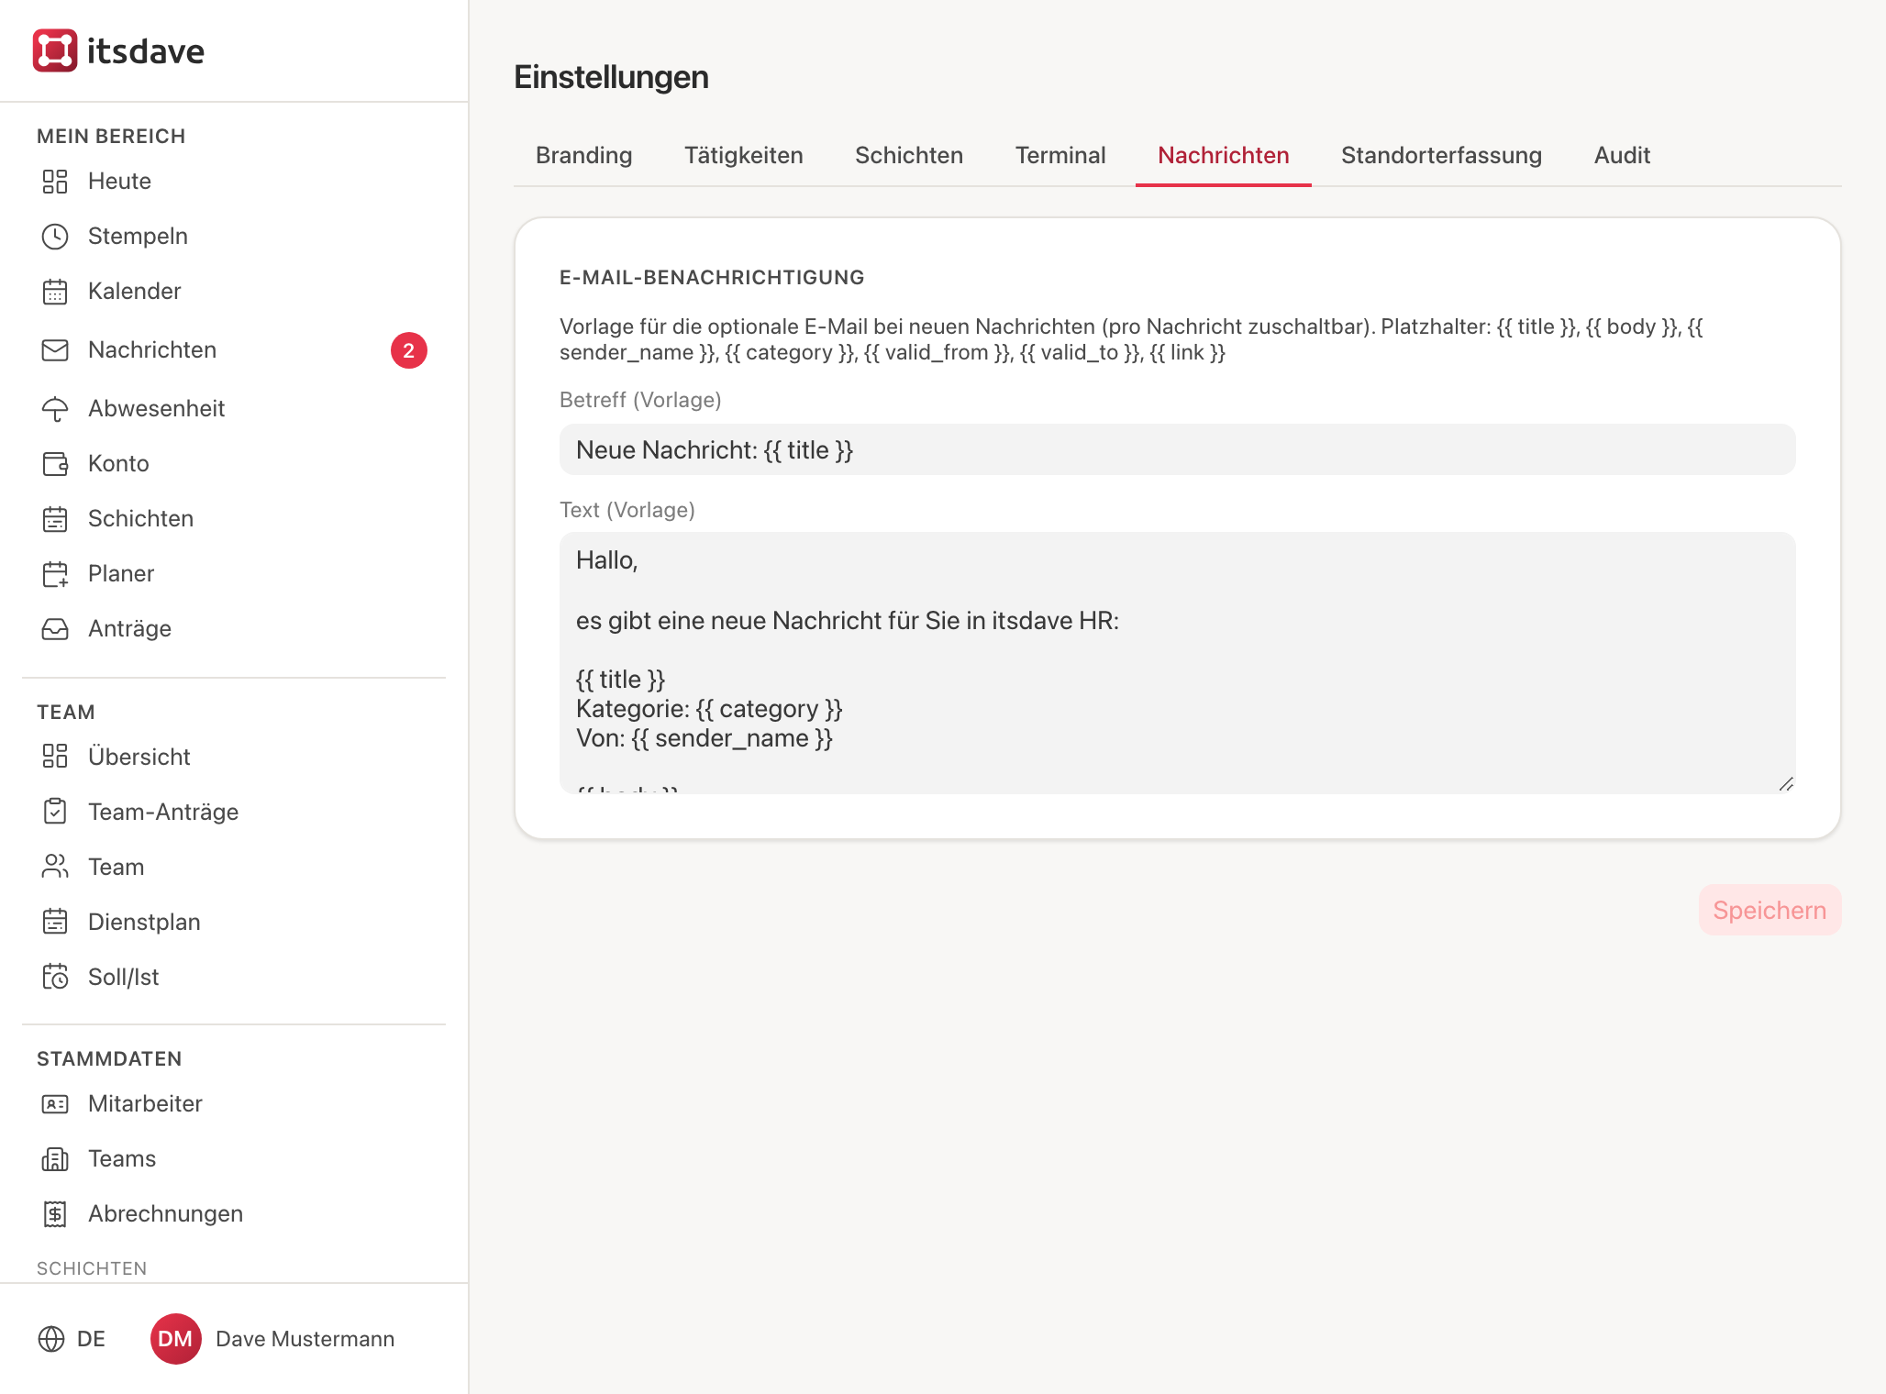
Task: Open Heute dashboard icon
Action: (x=55, y=182)
